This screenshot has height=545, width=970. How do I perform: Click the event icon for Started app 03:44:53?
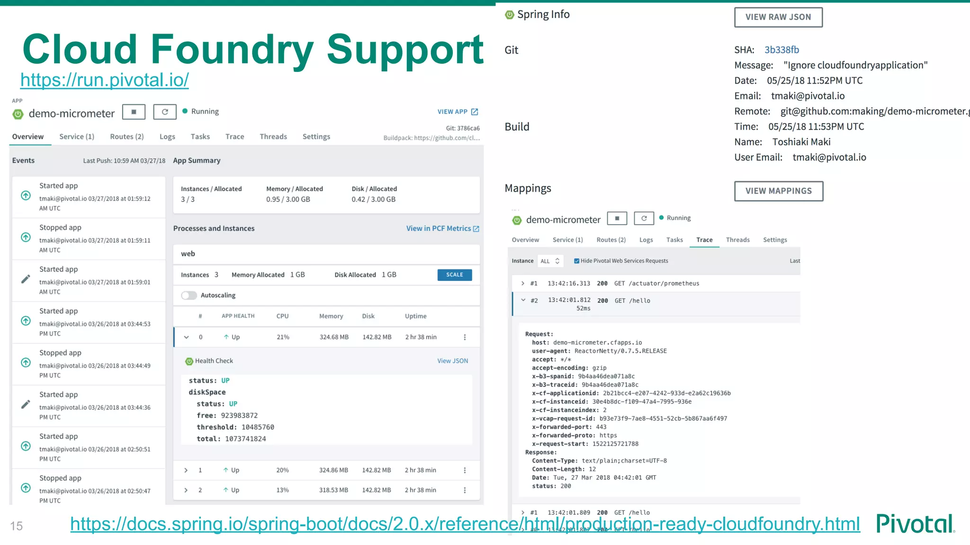tap(26, 321)
